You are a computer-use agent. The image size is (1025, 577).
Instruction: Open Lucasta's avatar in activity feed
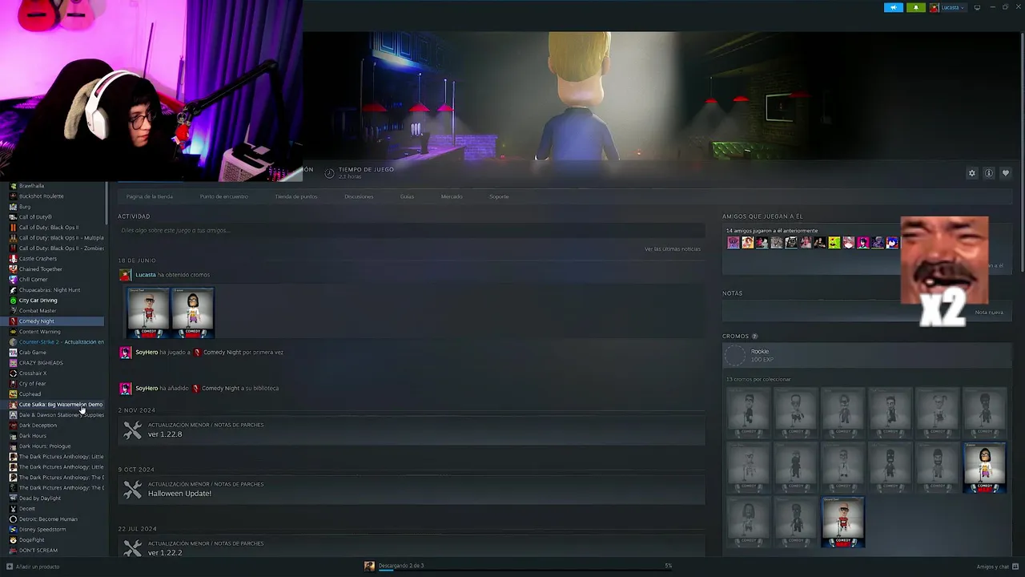(125, 275)
